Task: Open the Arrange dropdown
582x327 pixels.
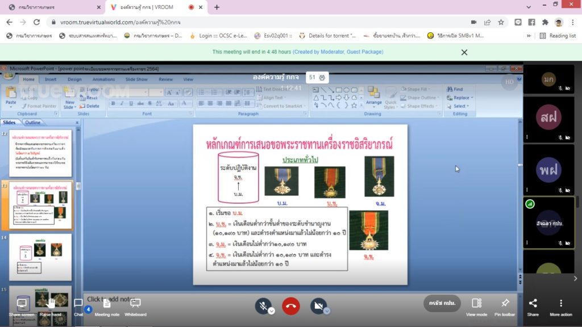Action: tap(374, 97)
